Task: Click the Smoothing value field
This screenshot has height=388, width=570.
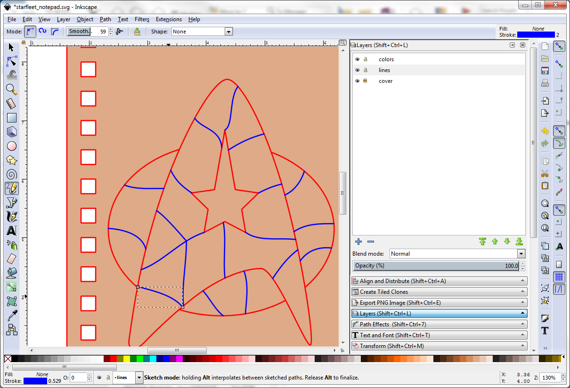Action: click(x=87, y=32)
